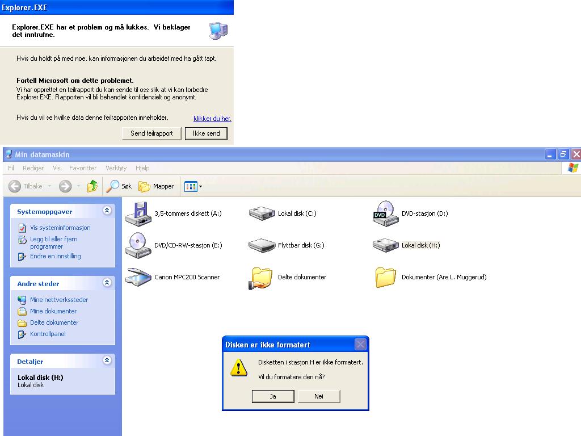Toggle the Mapper folders pane
Screen dimensions: 581x436
point(156,186)
